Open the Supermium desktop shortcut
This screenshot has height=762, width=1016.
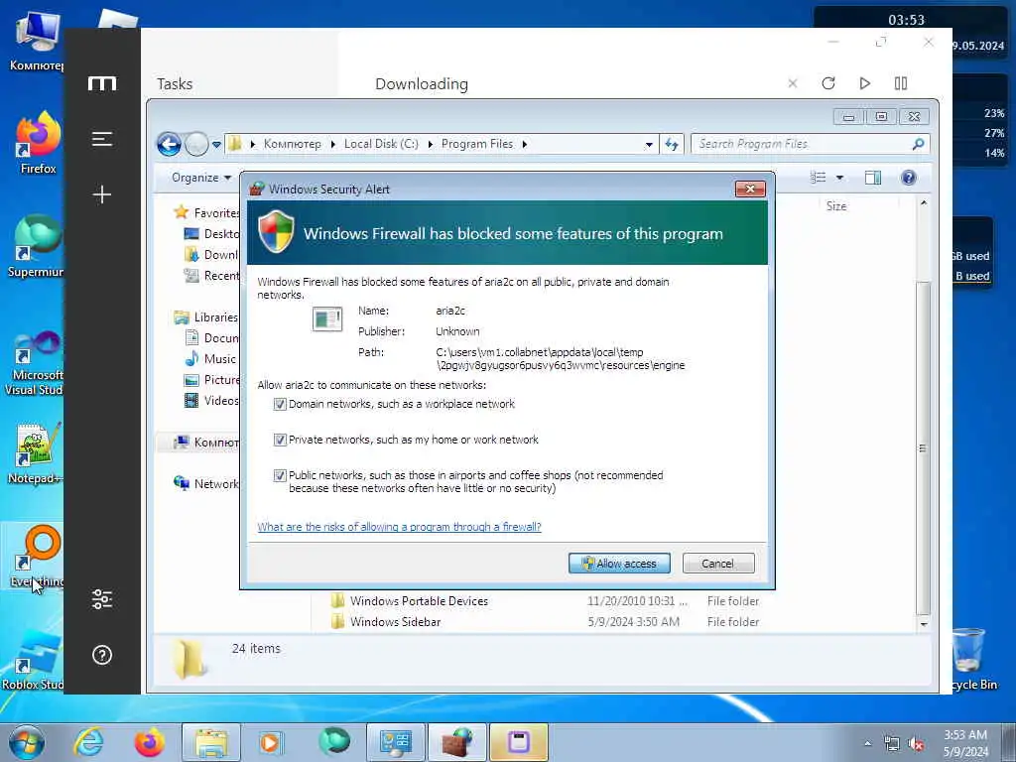(37, 246)
